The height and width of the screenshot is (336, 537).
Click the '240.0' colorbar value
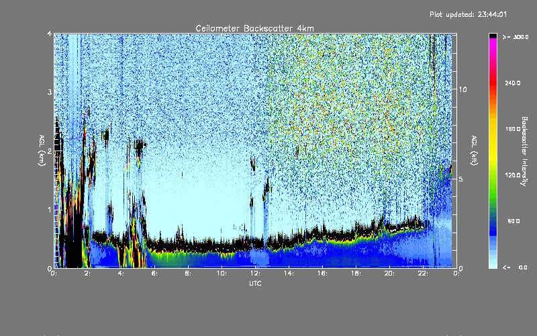513,83
